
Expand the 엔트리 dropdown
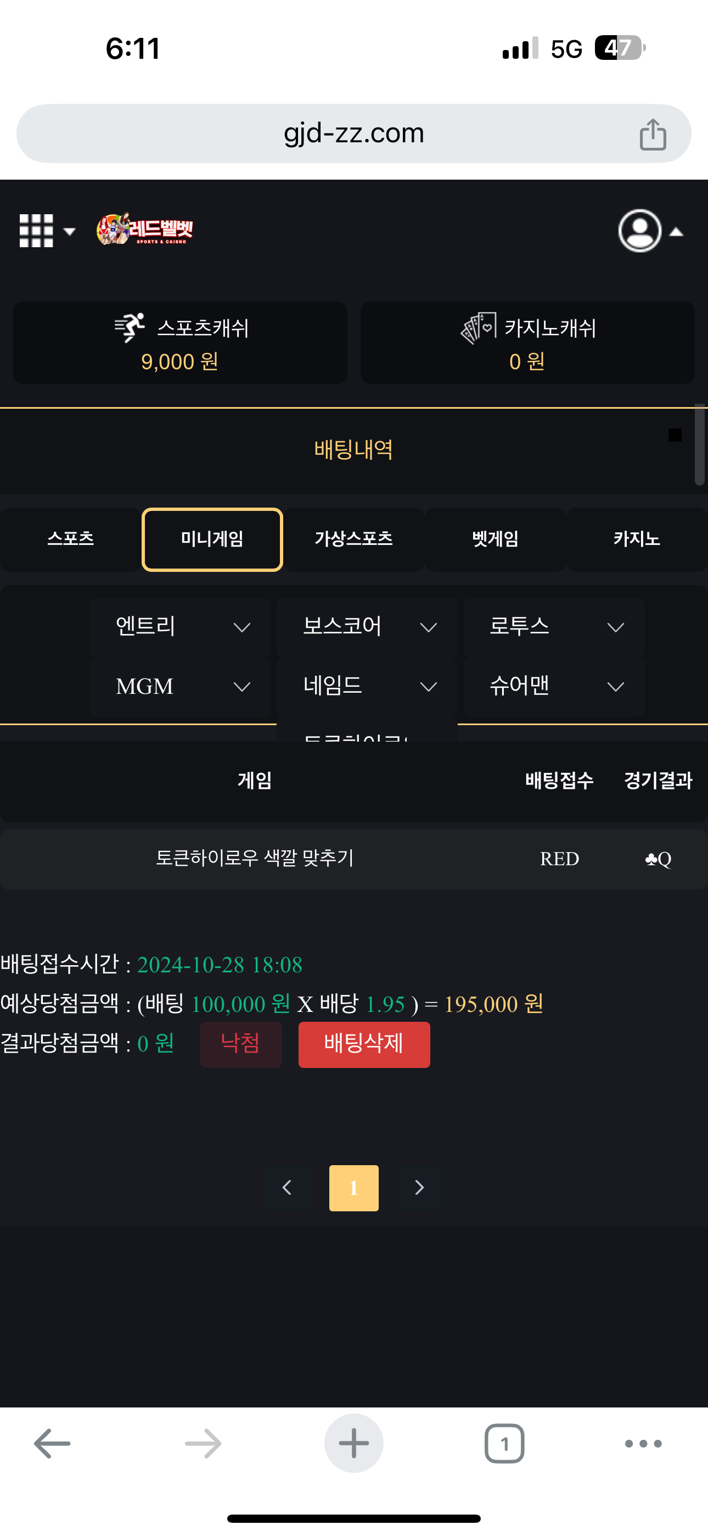181,627
